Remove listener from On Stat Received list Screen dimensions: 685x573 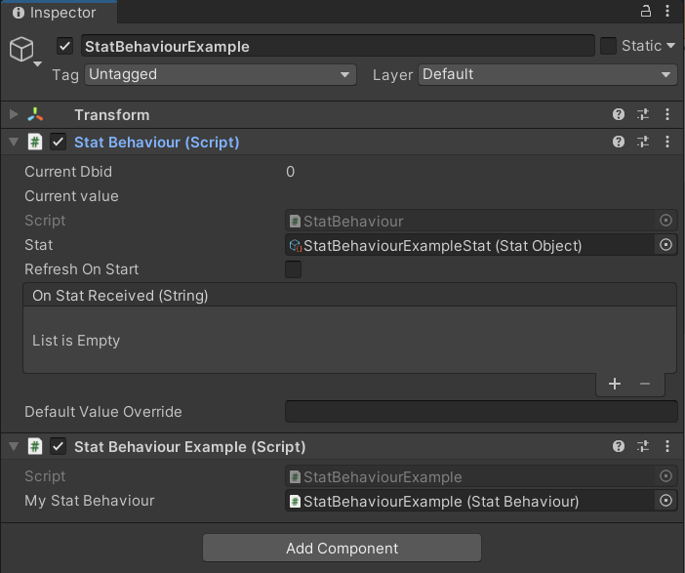click(x=645, y=384)
